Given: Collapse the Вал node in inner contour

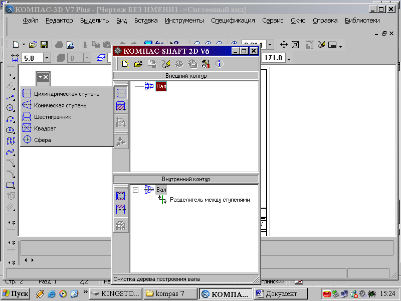Looking at the screenshot, I should [135, 190].
